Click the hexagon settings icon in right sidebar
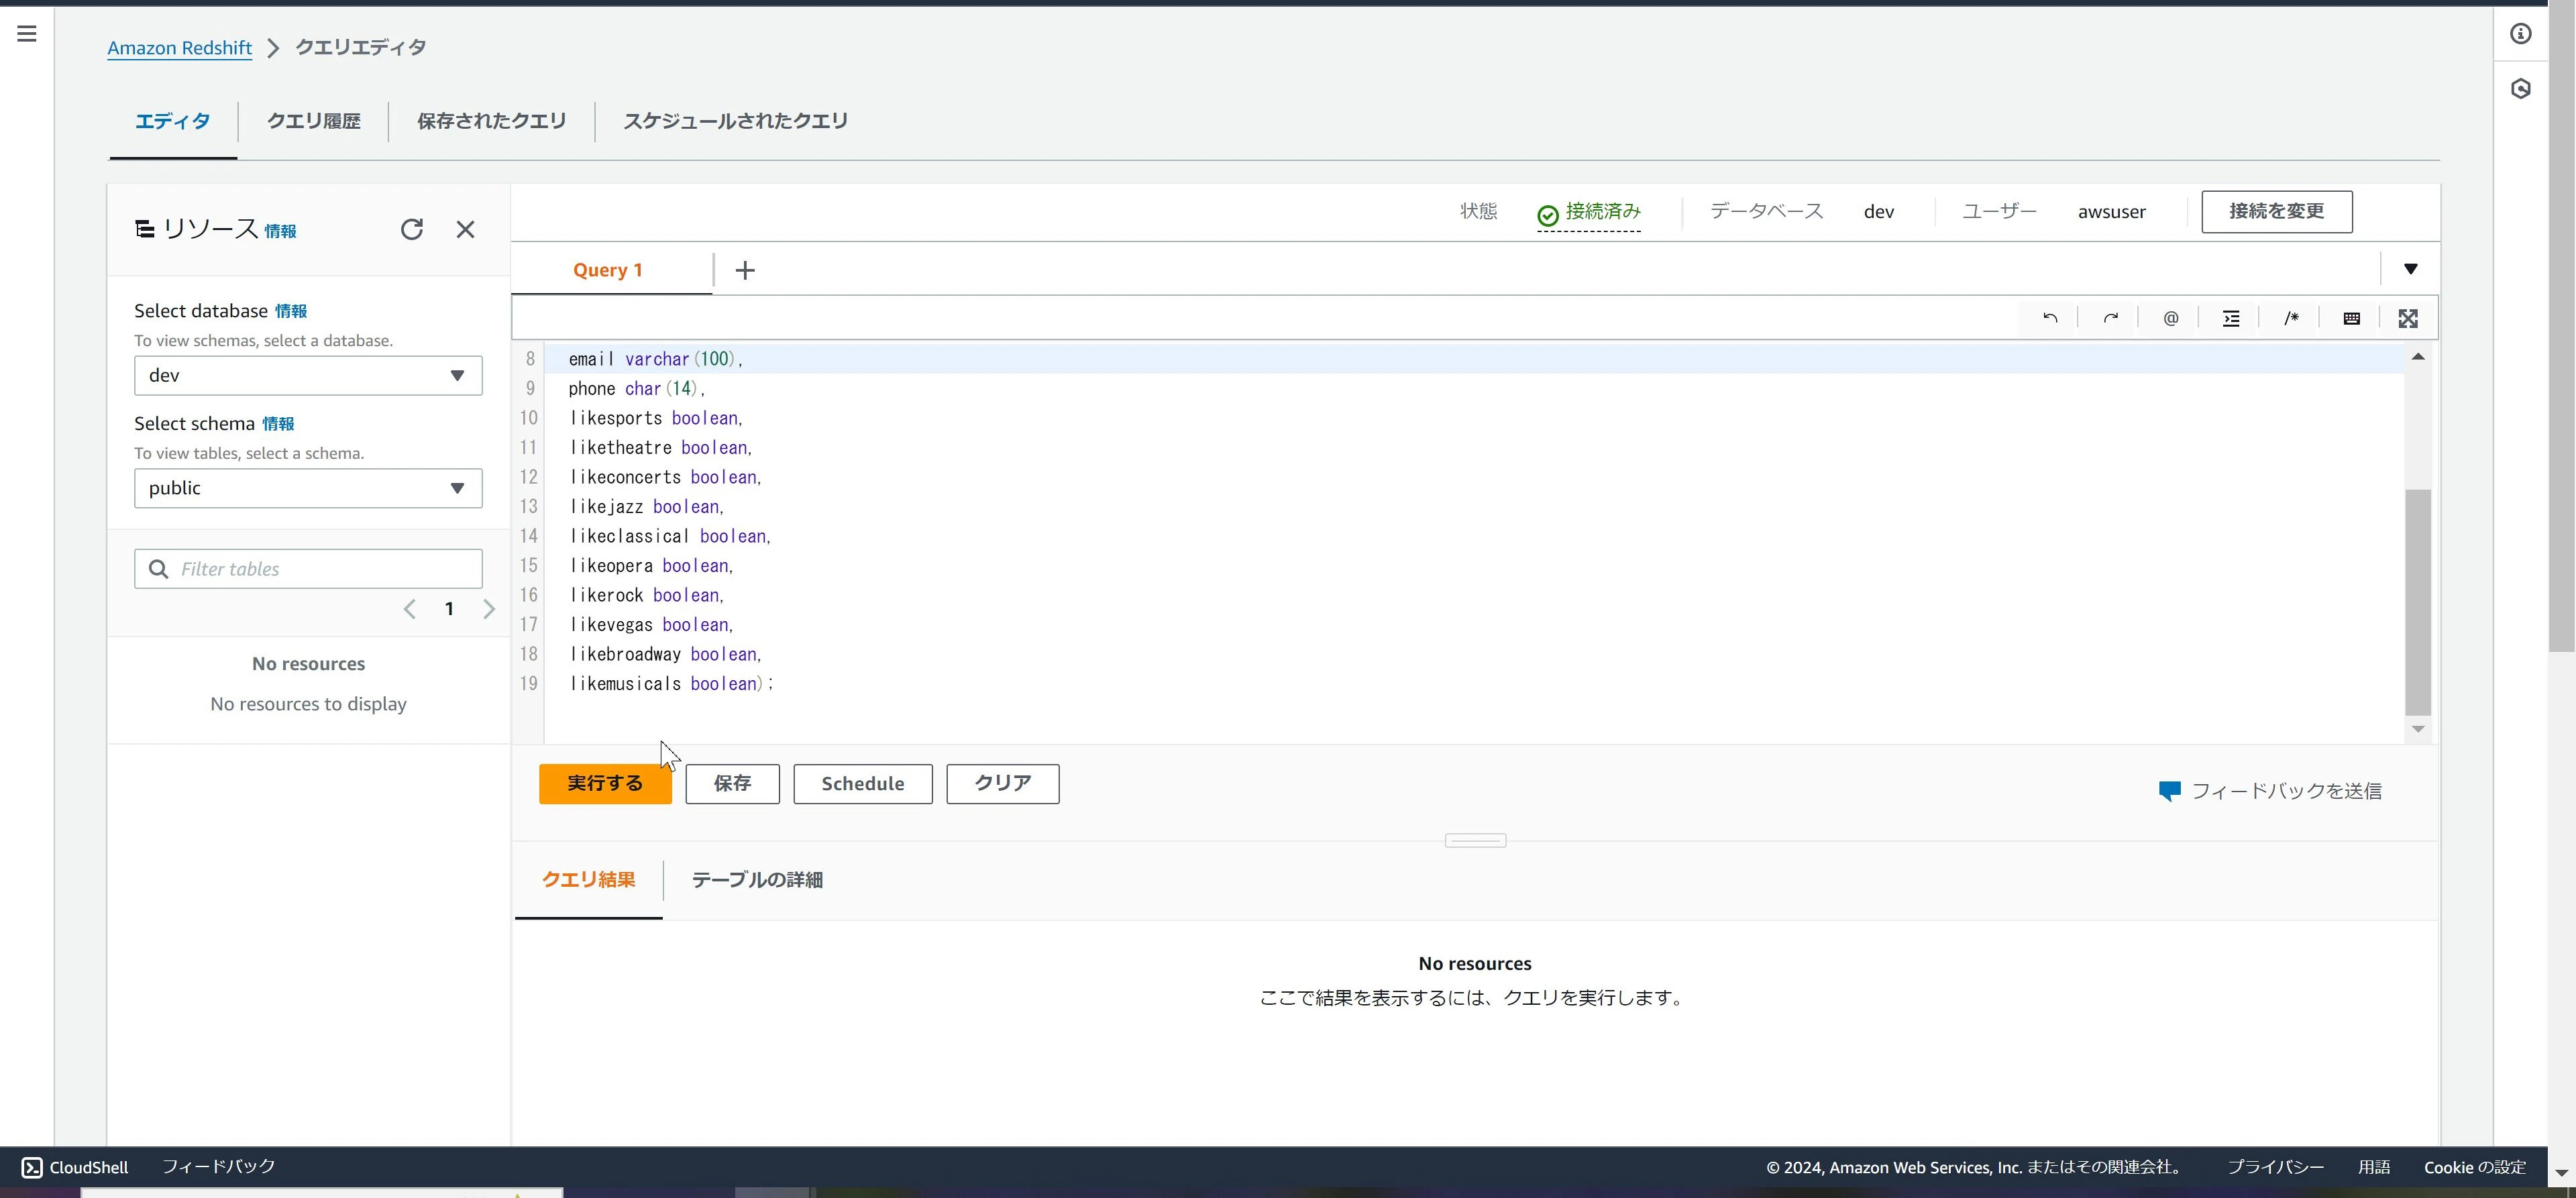 click(x=2521, y=89)
